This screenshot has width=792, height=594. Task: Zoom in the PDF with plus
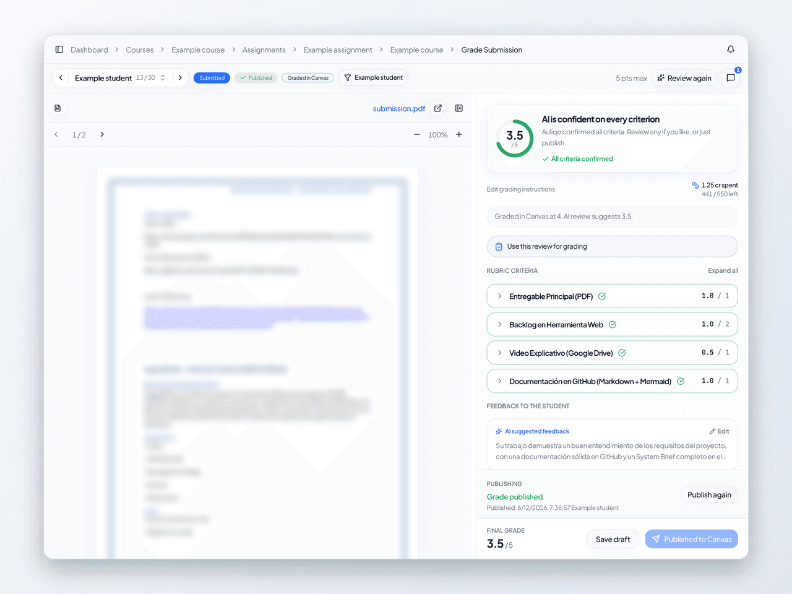click(459, 134)
